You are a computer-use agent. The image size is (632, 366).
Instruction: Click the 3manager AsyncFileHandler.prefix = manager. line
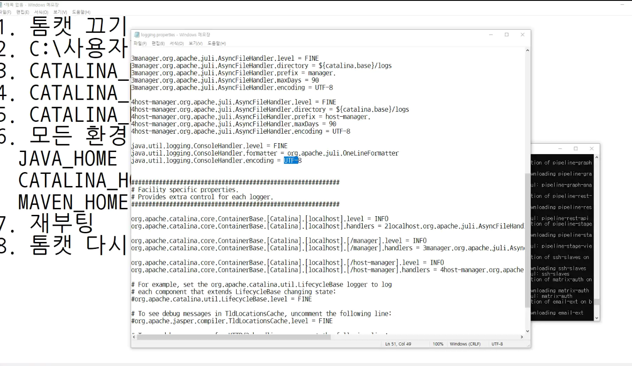coord(234,73)
